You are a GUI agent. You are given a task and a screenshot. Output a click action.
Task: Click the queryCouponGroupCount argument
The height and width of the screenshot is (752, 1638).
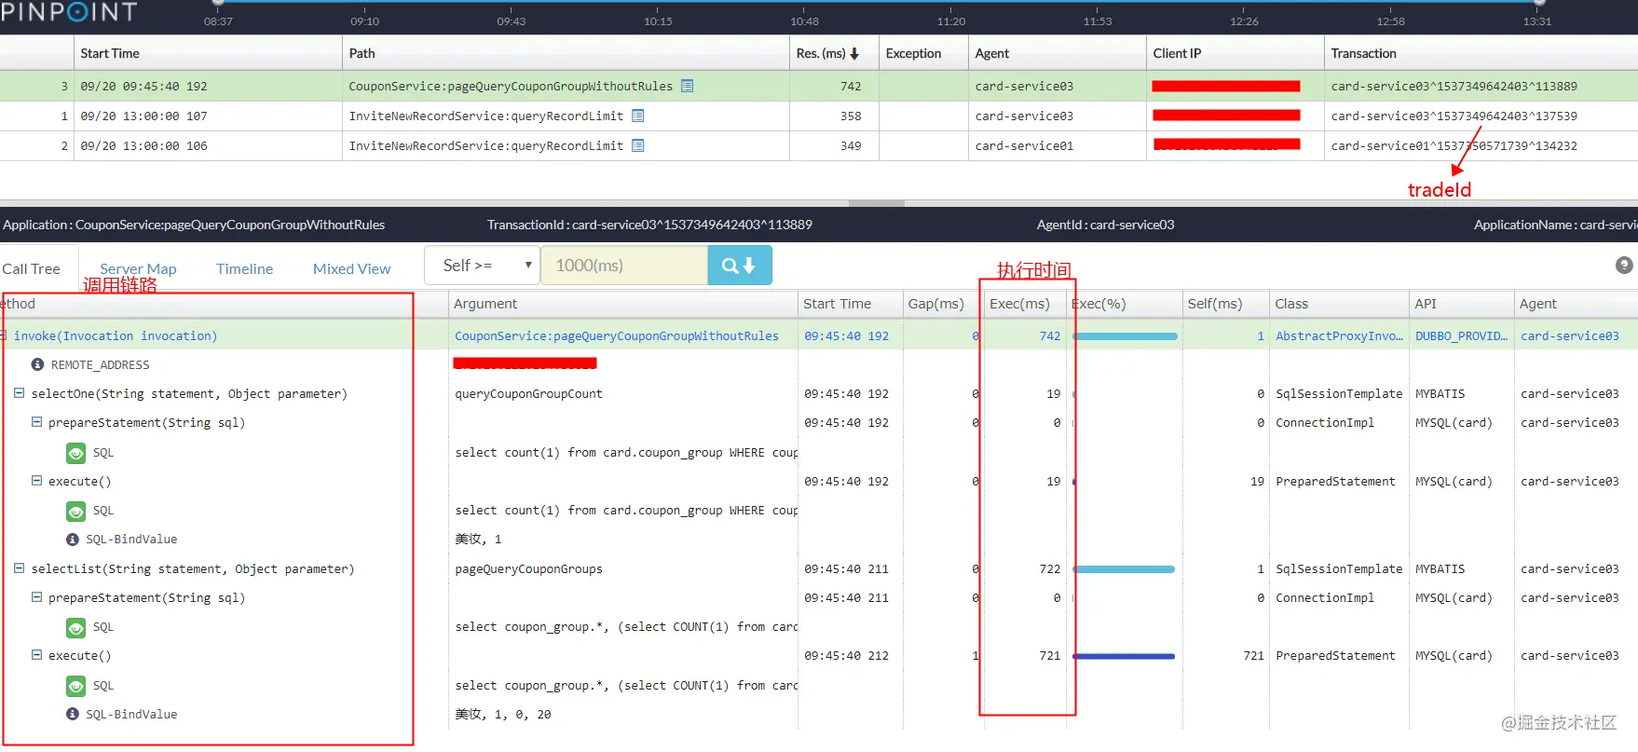528,393
